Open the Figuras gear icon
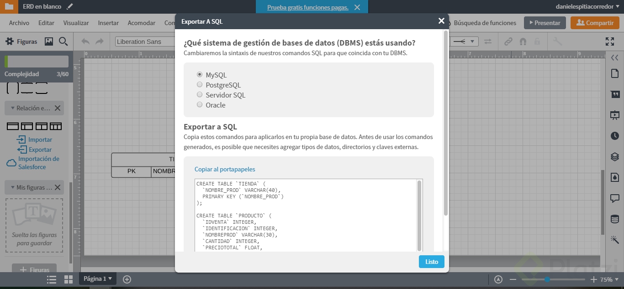624x289 pixels. coord(10,41)
